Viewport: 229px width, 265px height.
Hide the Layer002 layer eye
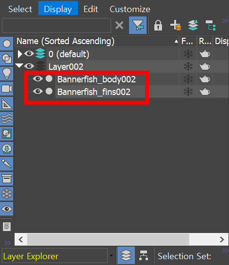pos(29,66)
